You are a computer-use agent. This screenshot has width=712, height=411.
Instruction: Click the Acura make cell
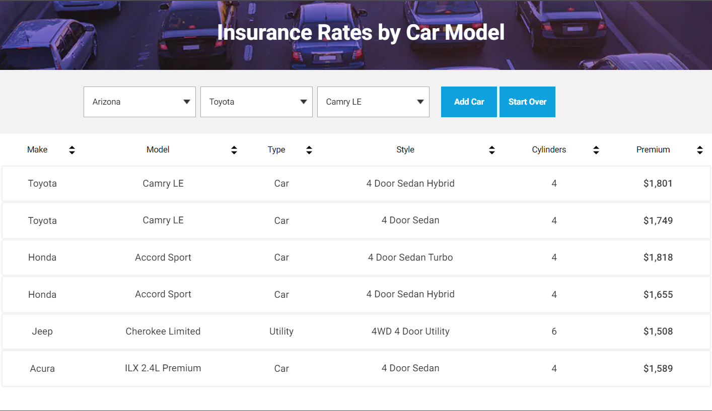(42, 368)
